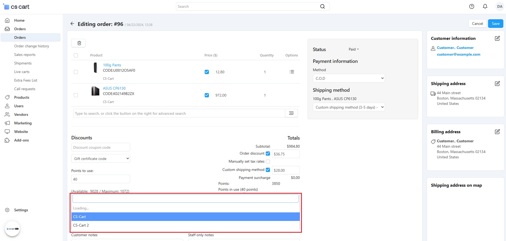Enable Manually set tax rates checkbox
Image resolution: width=506 pixels, height=241 pixels.
coord(268,162)
